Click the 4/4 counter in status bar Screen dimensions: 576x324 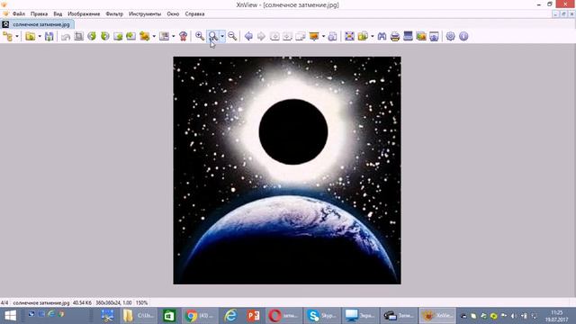[4, 302]
